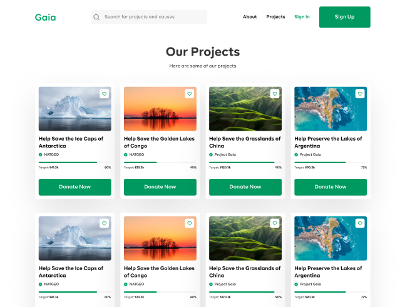
Task: Open the Projects menu item
Action: click(x=275, y=17)
